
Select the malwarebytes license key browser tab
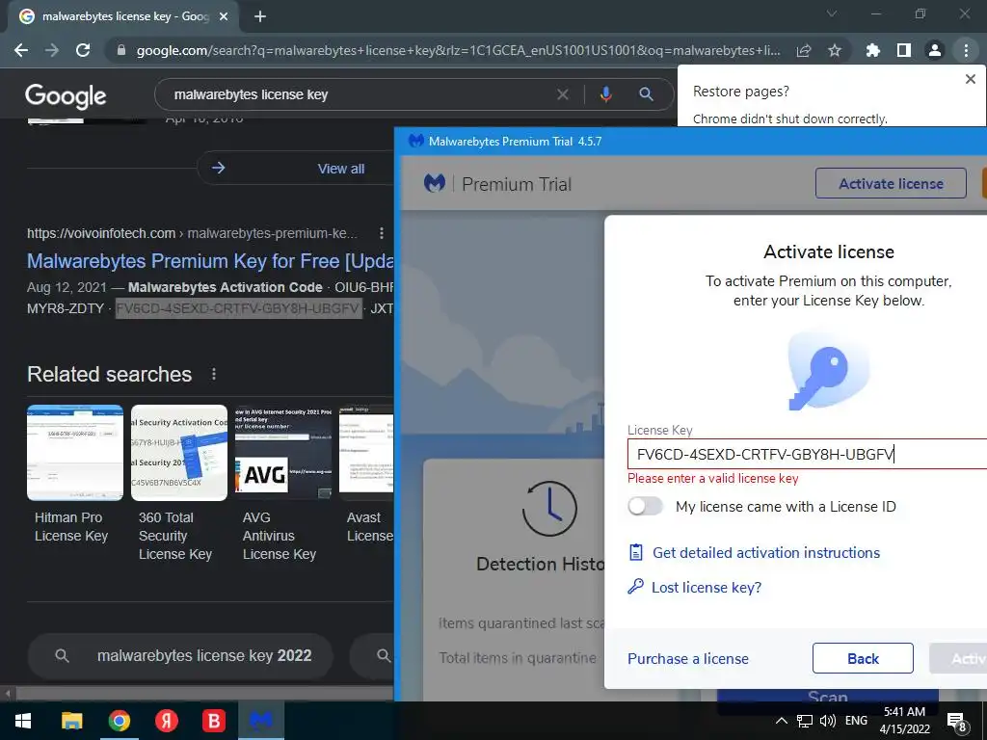pos(123,17)
